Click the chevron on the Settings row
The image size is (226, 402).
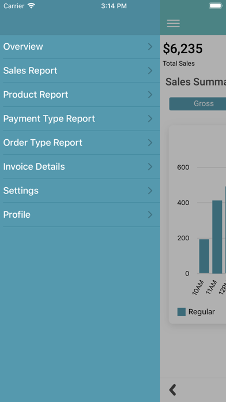click(150, 191)
